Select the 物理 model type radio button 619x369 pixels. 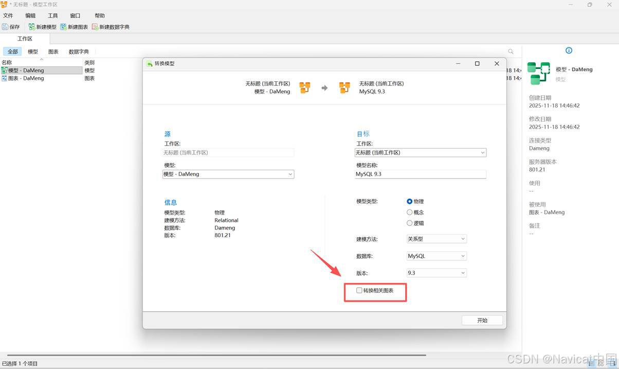point(410,202)
